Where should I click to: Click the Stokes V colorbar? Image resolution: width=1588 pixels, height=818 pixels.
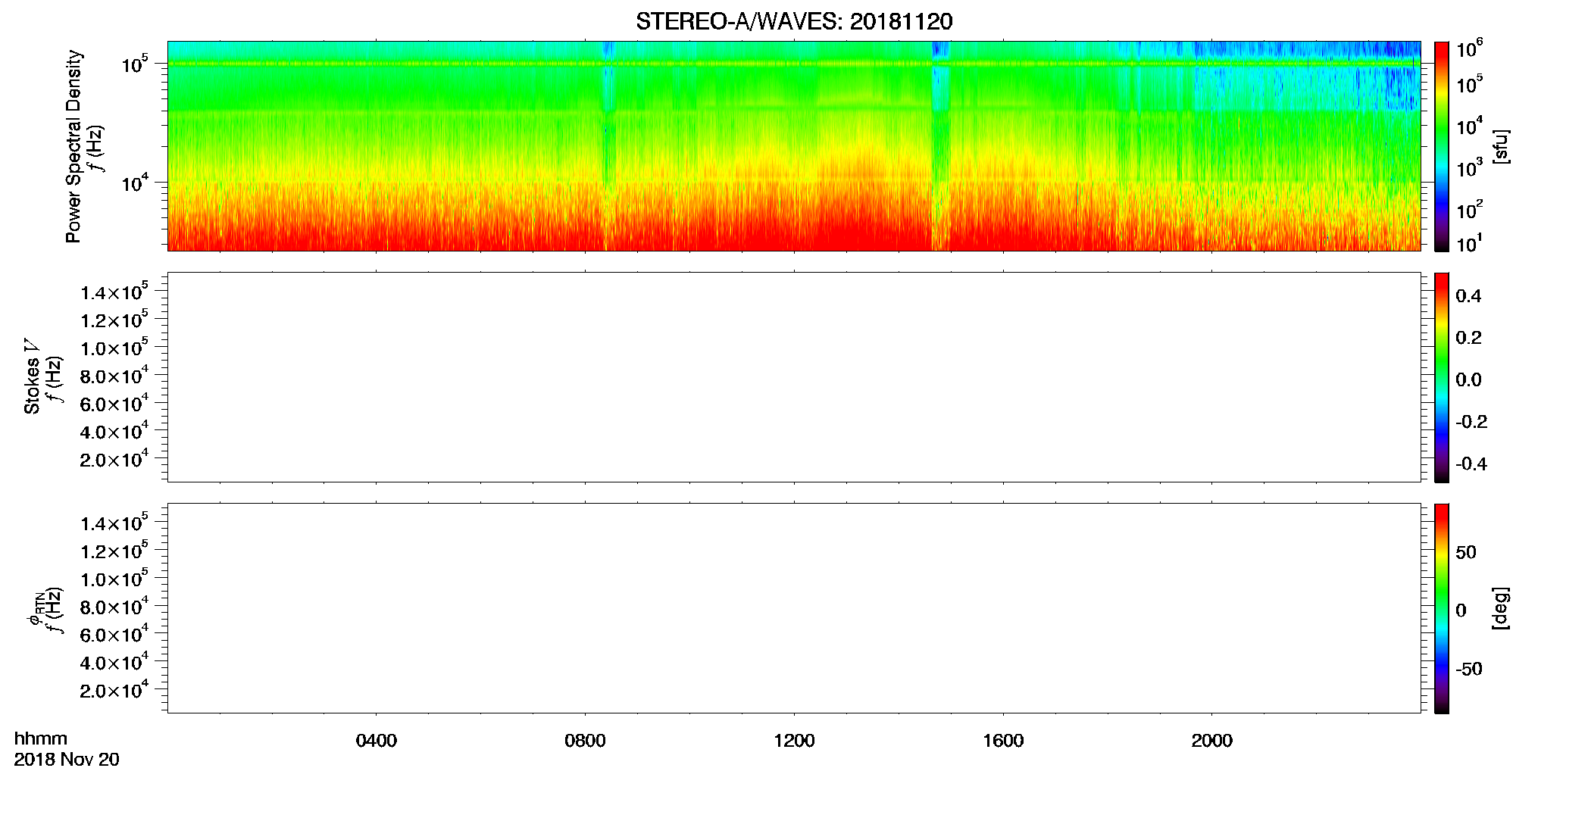pos(1442,377)
